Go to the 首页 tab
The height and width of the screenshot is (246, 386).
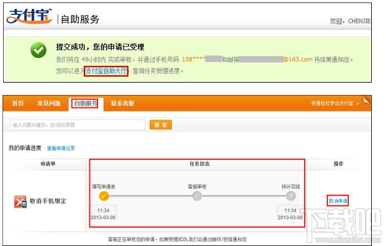click(x=18, y=104)
